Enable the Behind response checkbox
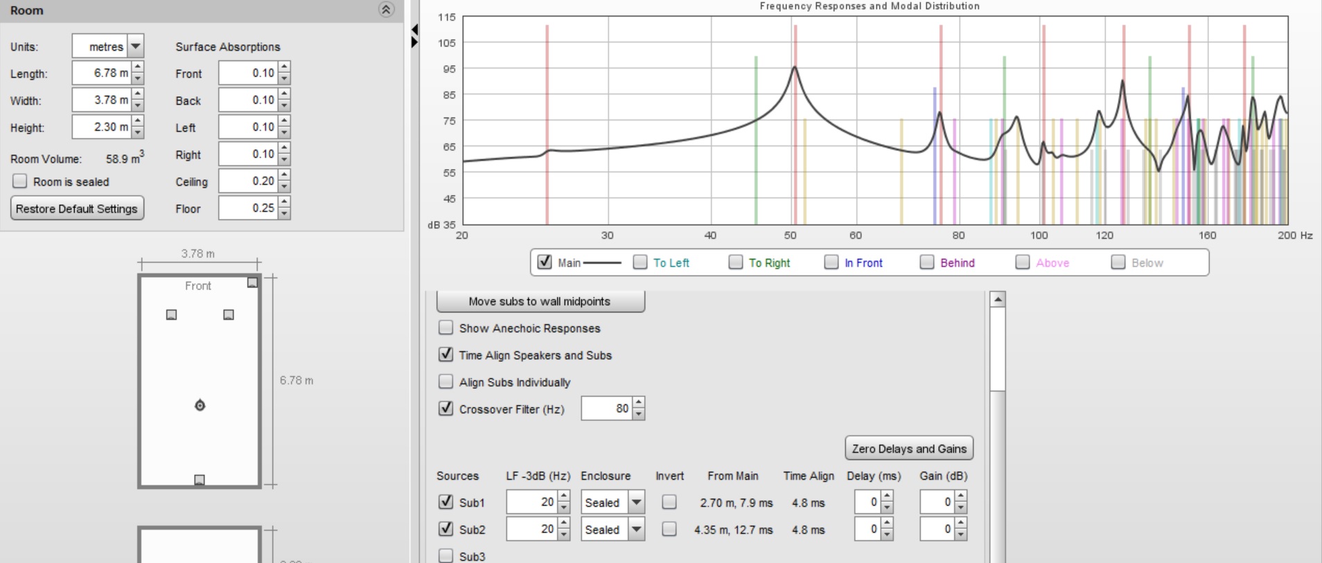The image size is (1322, 563). coord(927,262)
